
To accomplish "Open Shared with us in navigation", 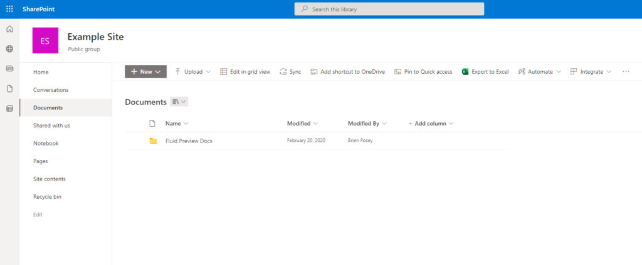I will 51,126.
